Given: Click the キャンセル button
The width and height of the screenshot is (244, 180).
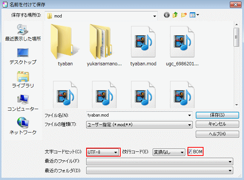Looking at the screenshot, I should click(x=217, y=124).
